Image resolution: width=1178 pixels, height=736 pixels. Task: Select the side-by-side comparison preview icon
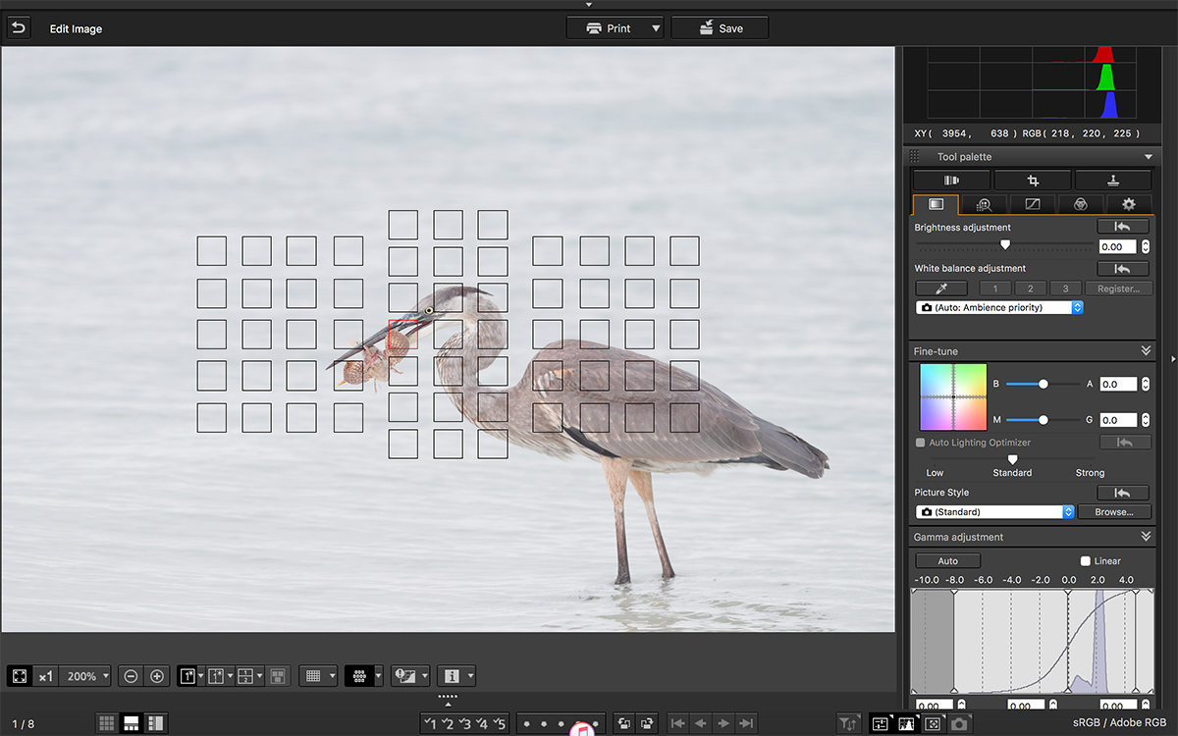coord(217,676)
